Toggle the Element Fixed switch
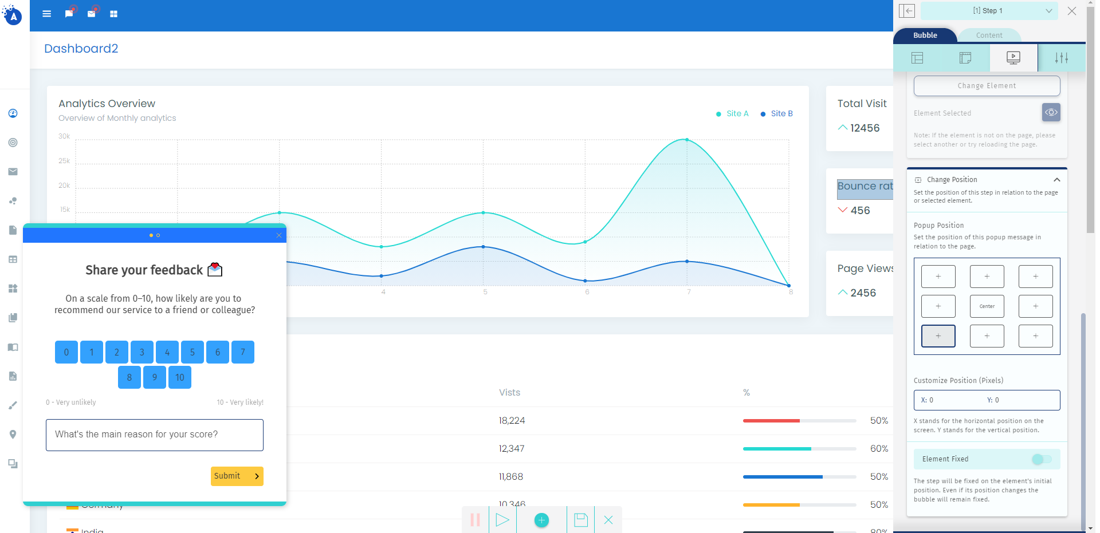The image size is (1100, 533). point(1042,459)
